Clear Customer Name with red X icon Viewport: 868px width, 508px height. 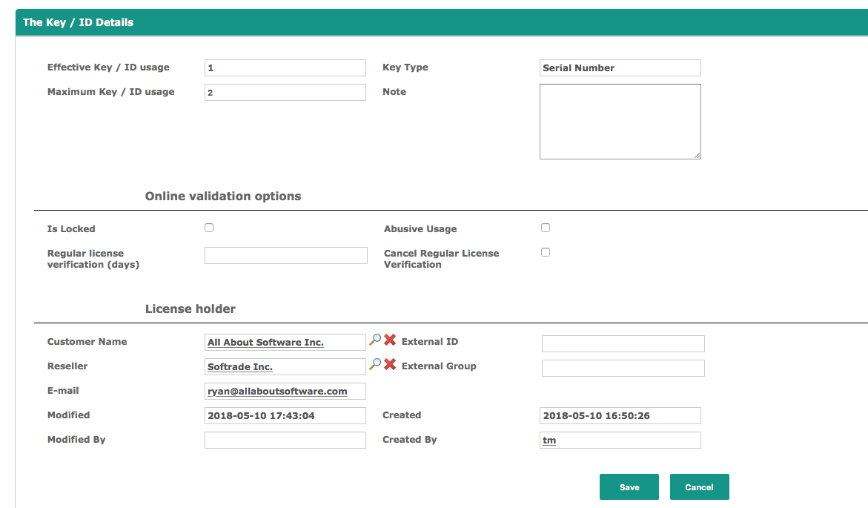point(390,340)
